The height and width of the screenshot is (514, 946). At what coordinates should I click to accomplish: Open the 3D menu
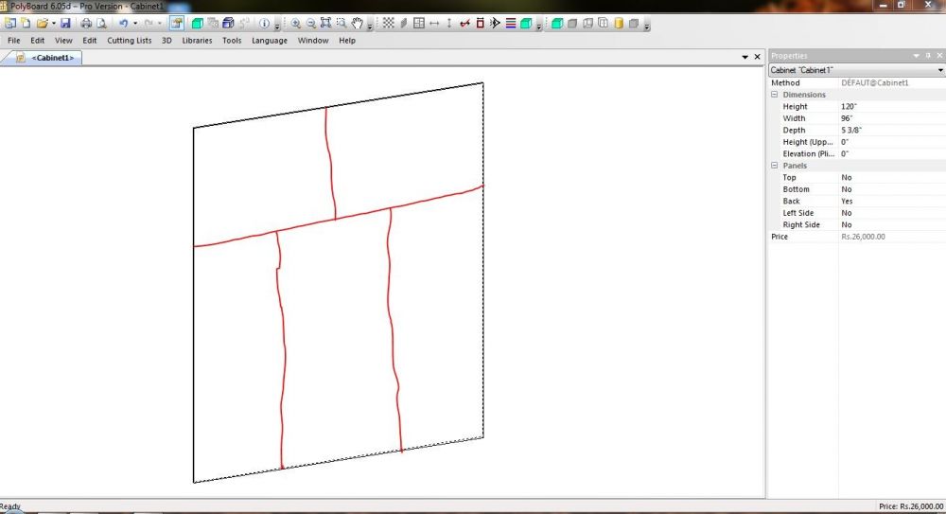coord(166,41)
